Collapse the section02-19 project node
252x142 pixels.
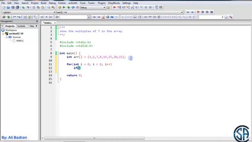[x=3, y=34]
